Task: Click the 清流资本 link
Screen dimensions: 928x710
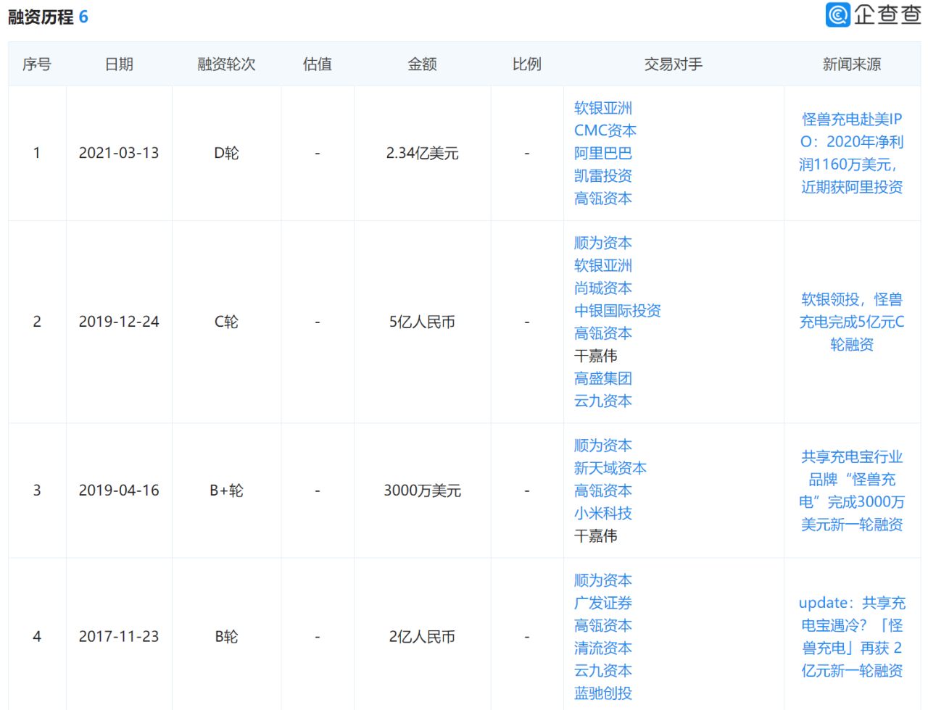Action: click(x=602, y=648)
